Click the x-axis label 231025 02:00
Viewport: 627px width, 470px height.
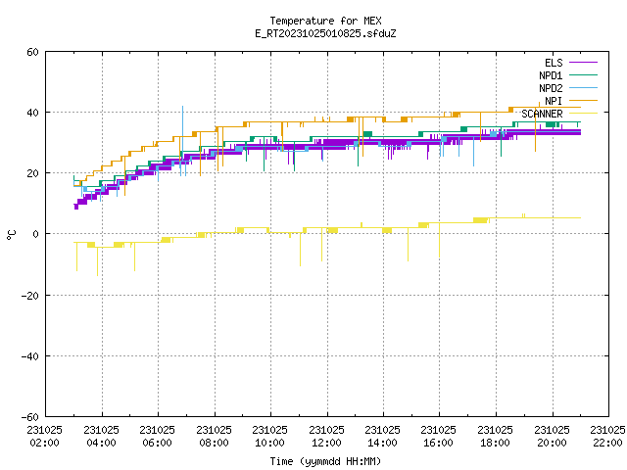coord(45,436)
